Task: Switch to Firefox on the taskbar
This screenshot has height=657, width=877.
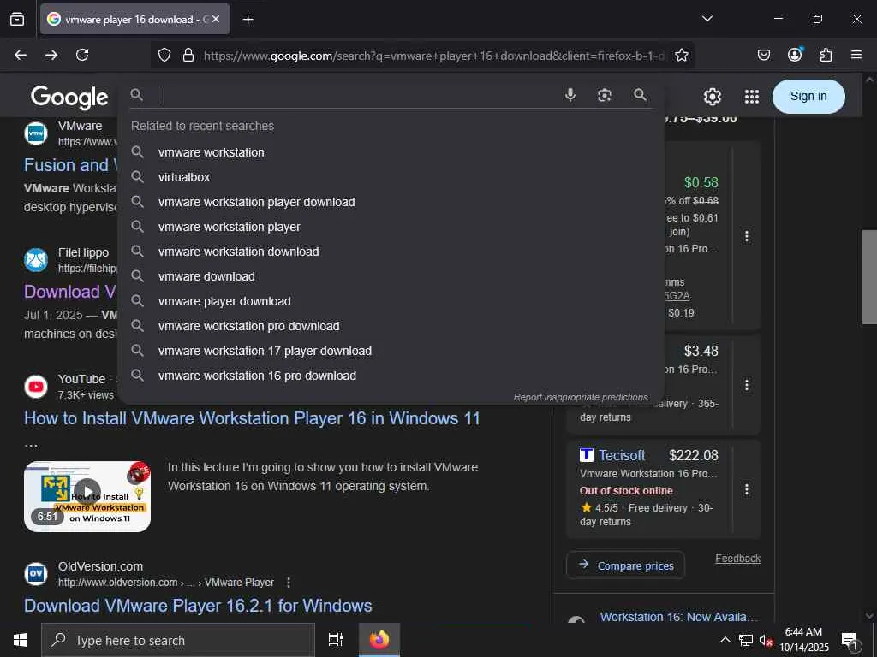Action: pos(379,640)
